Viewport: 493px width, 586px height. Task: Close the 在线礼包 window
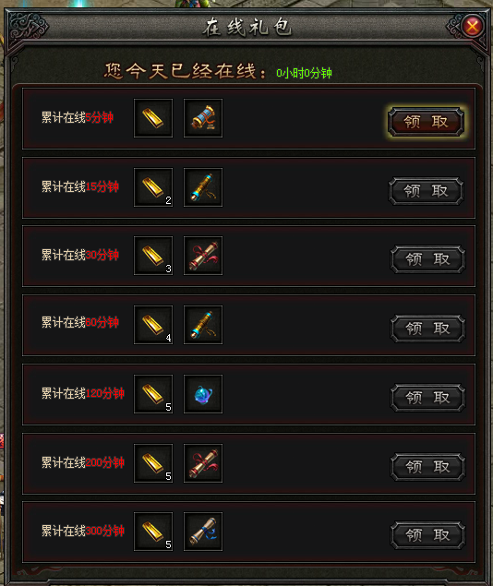pos(473,26)
